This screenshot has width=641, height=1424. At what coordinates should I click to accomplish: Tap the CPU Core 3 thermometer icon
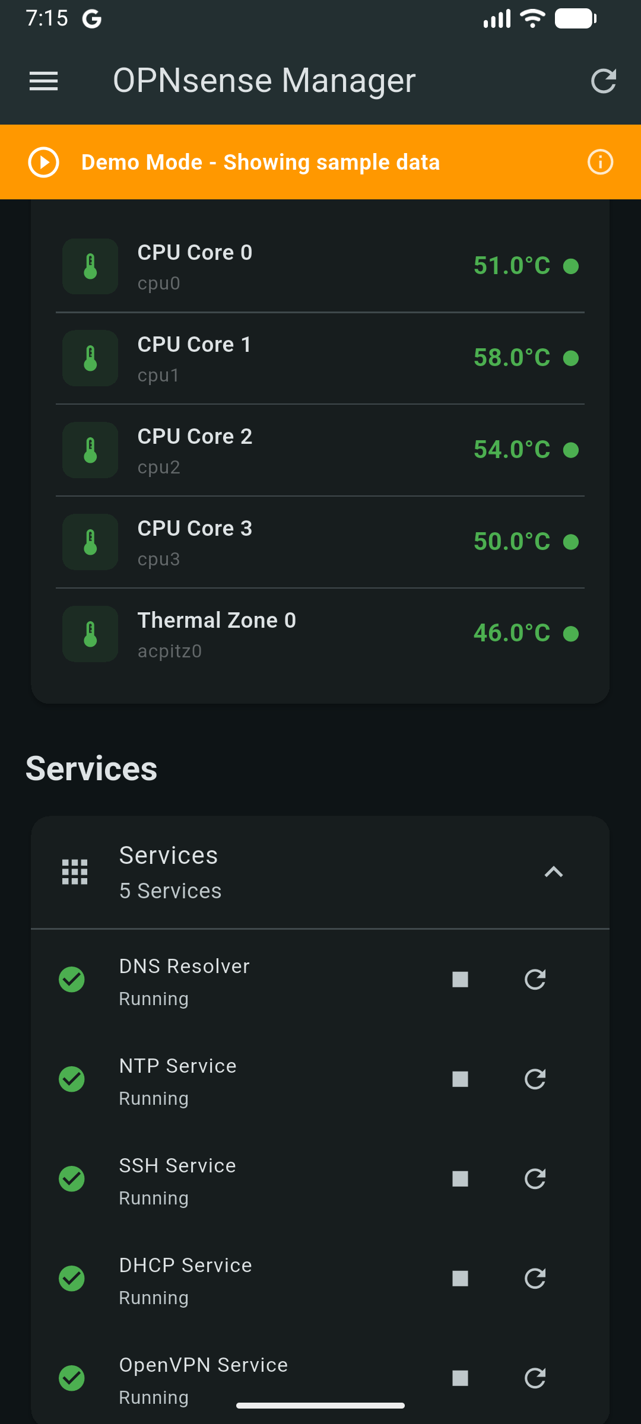[90, 542]
